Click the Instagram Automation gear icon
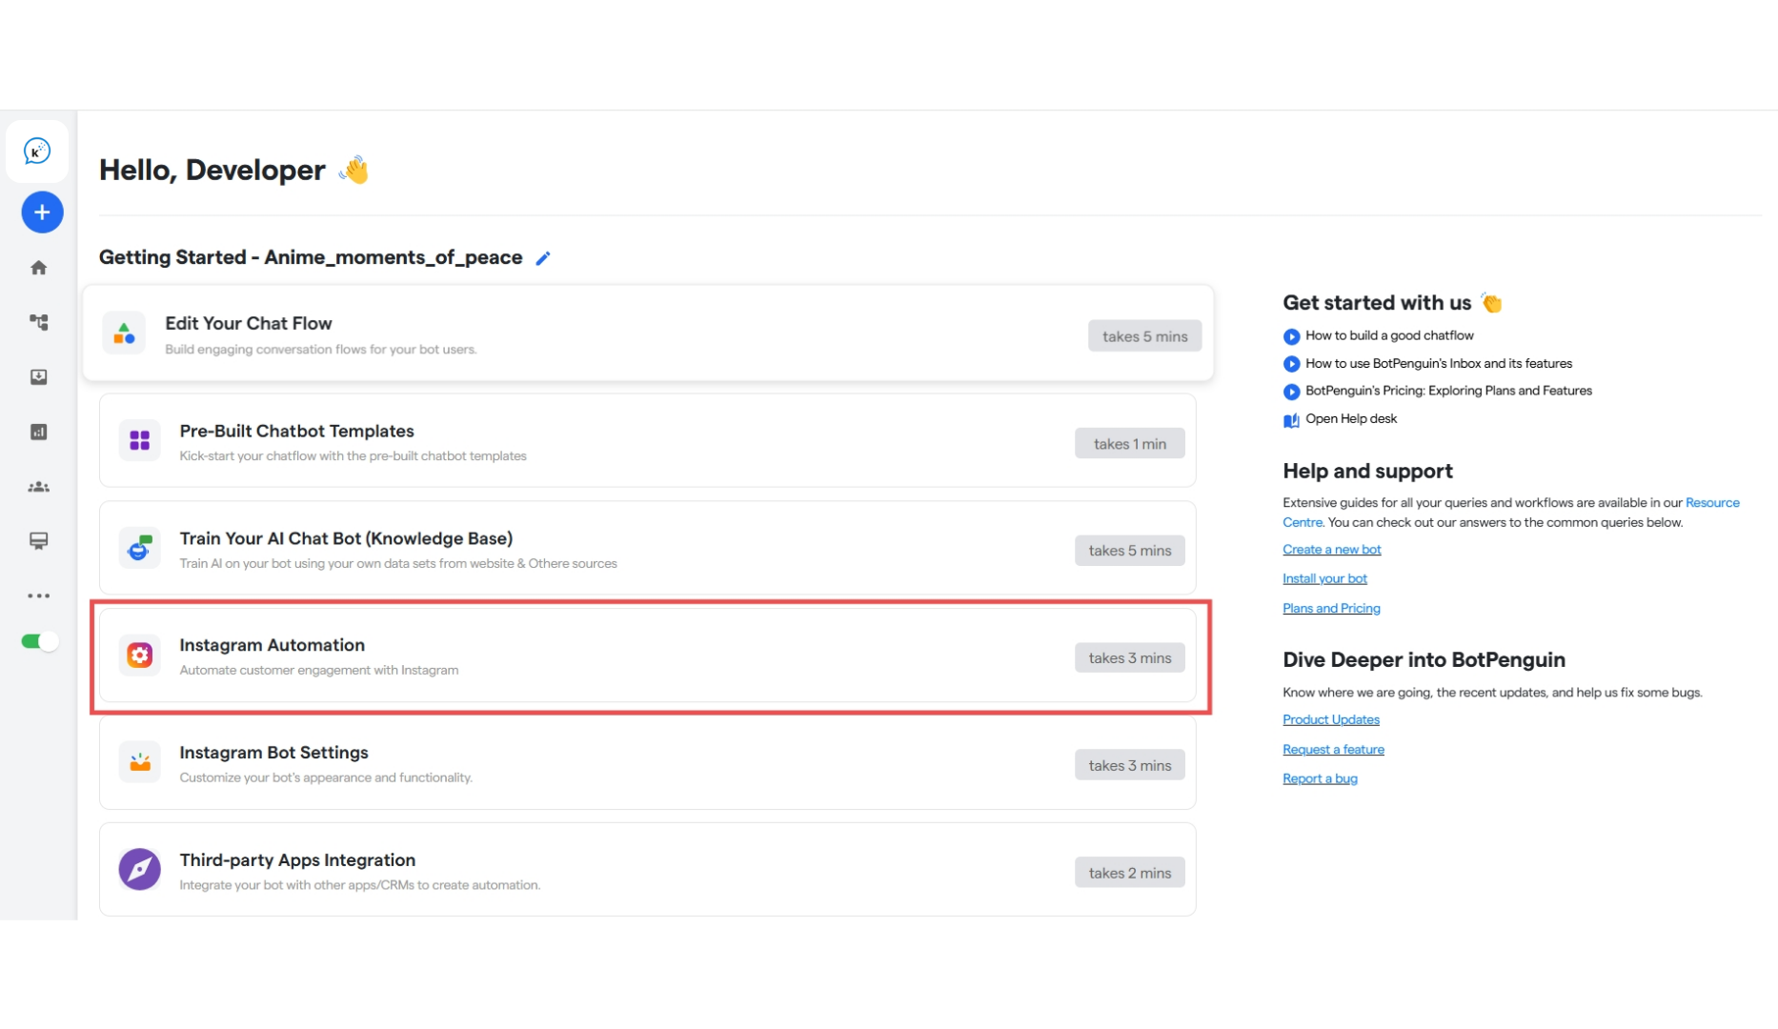Viewport: 1778px width, 1029px height. pyautogui.click(x=140, y=655)
